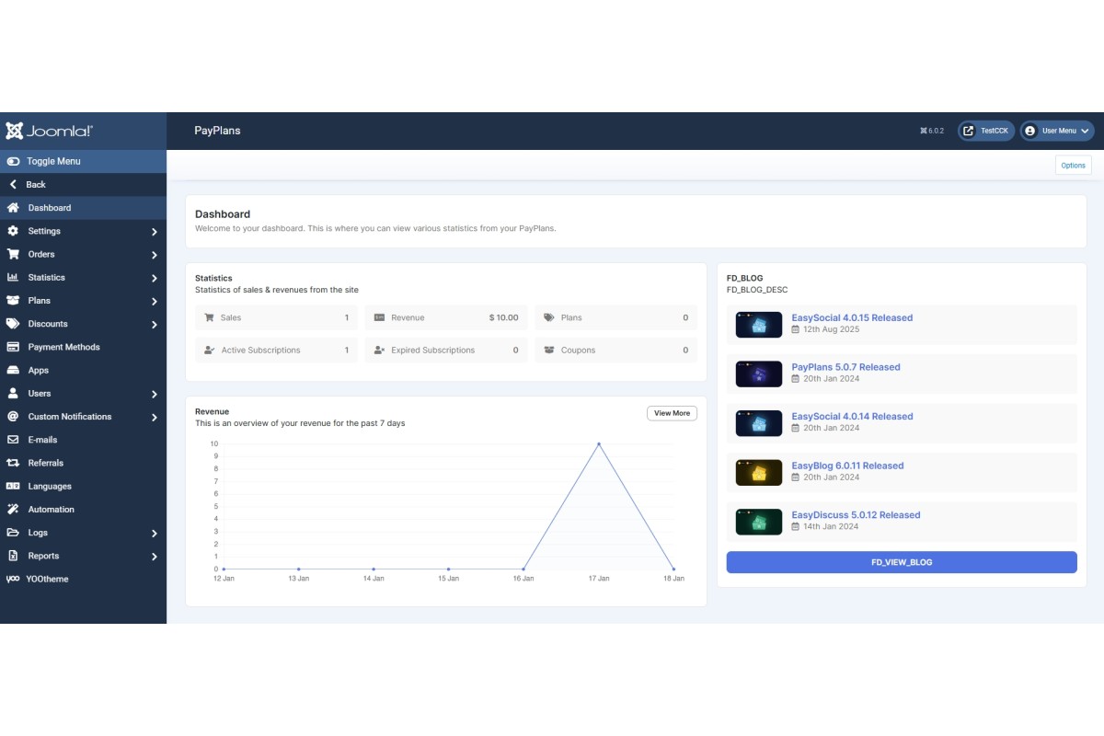Screen dimensions: 1104x736
Task: Open the PayPlans 5.0.7 Released link
Action: coord(845,367)
